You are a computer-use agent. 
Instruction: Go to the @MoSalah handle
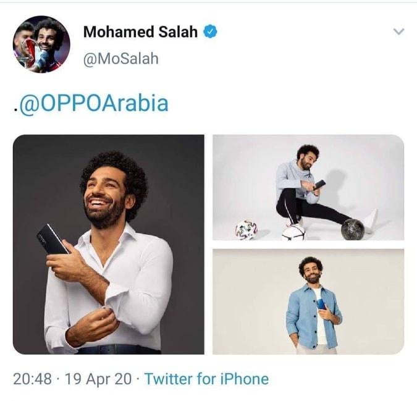pyautogui.click(x=120, y=59)
